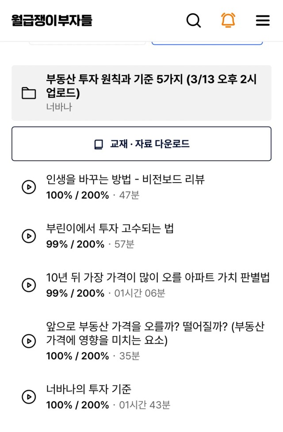Open the search magnifier icon
The height and width of the screenshot is (432, 283).
click(x=194, y=20)
